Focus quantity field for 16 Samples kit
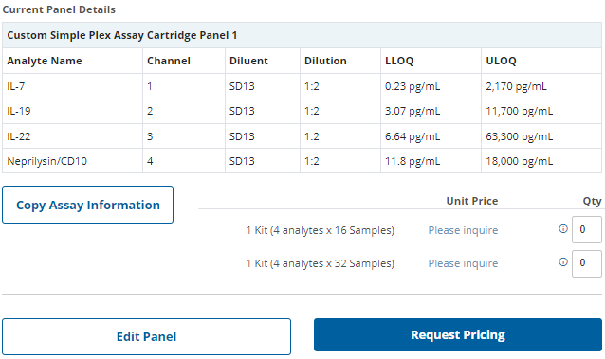The width and height of the screenshot is (605, 359). [x=586, y=230]
